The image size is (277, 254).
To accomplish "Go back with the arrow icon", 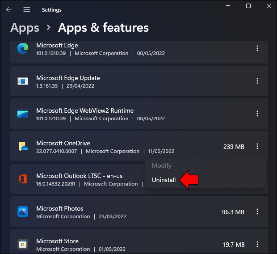I will coord(9,9).
